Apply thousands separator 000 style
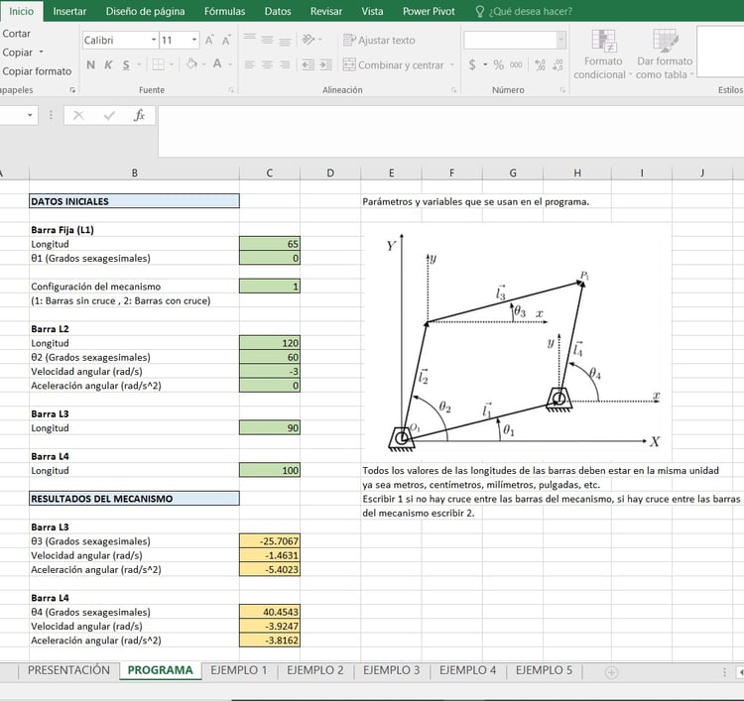Viewport: 744px width, 701px height. click(x=516, y=65)
